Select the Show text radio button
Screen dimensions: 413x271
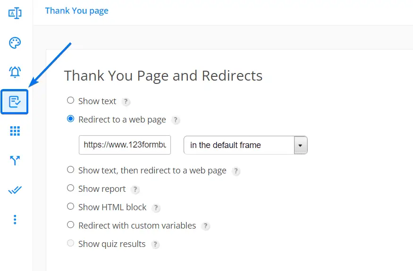[70, 100]
